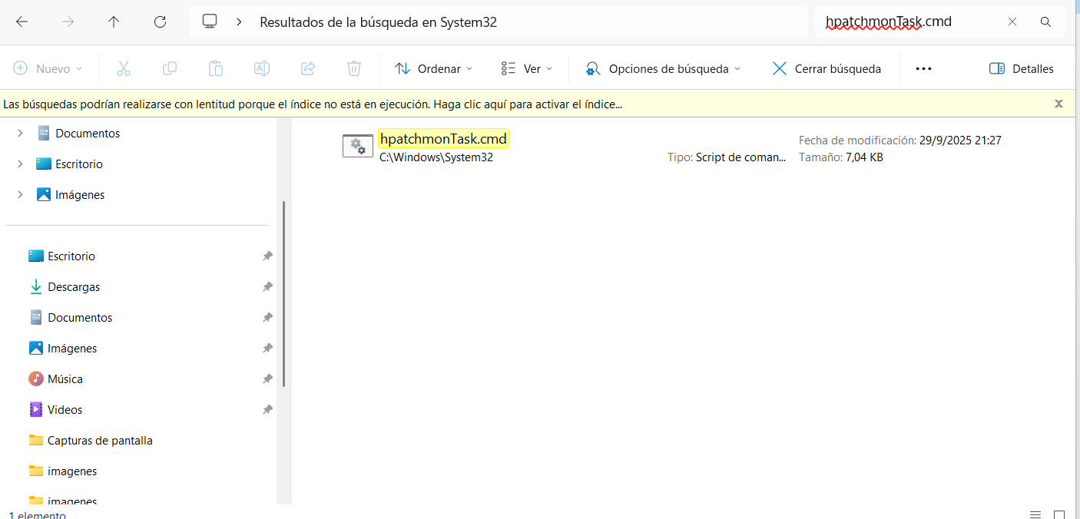Click the '1 elemento' status bar text
The width and height of the screenshot is (1080, 519).
click(37, 515)
